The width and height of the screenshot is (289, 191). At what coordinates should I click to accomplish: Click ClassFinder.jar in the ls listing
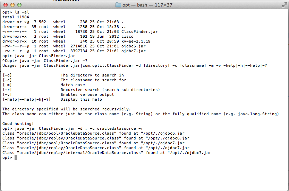click(x=139, y=31)
